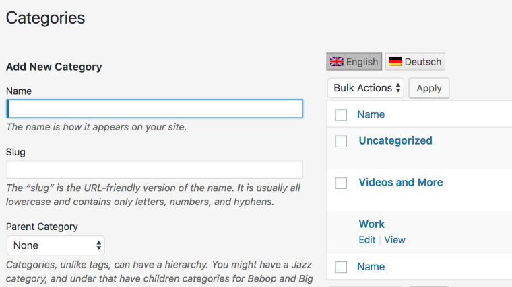
Task: Click Edit under the Work category
Action: pyautogui.click(x=367, y=239)
